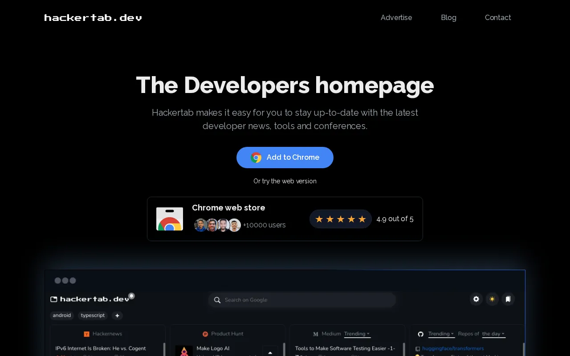Click the '+10000 users' text
Screen dimensions: 570x356
pyautogui.click(x=265, y=225)
